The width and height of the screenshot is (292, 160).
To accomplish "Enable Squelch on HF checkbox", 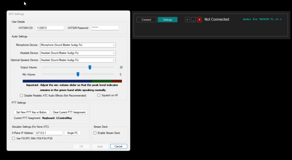I will [99, 95].
